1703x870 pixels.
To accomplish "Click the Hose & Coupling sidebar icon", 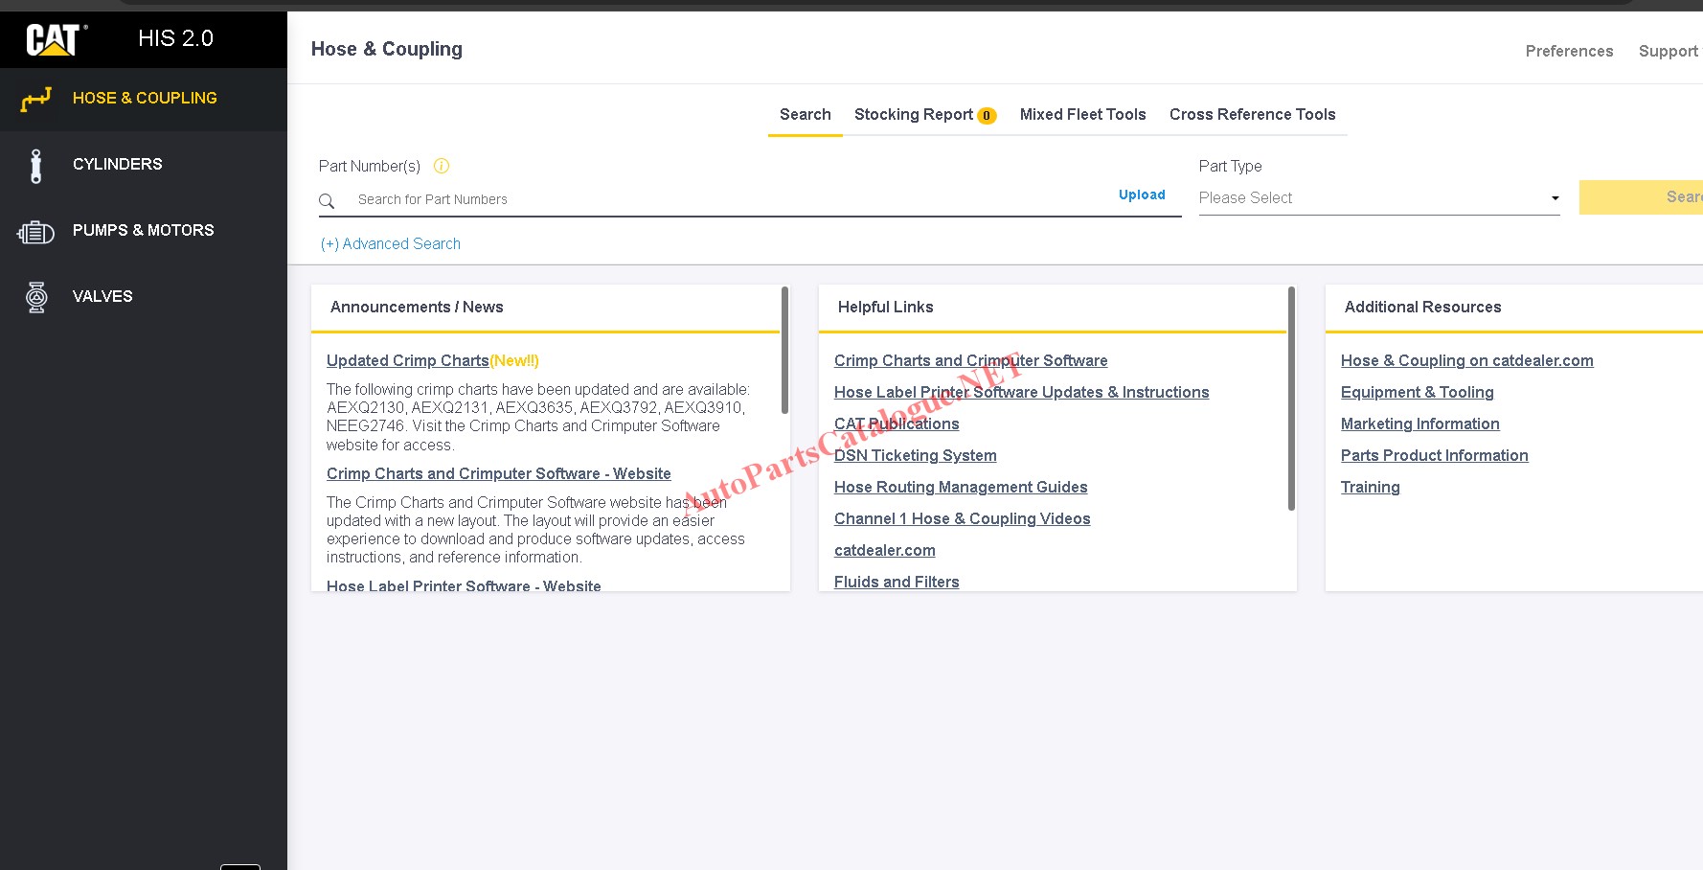I will click(36, 99).
